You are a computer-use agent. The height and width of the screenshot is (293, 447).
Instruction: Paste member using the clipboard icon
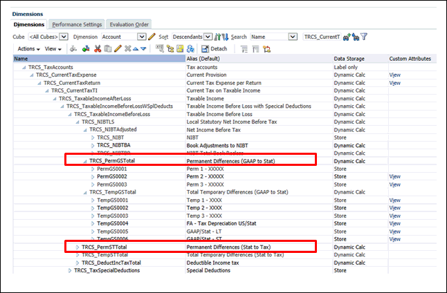click(x=108, y=49)
